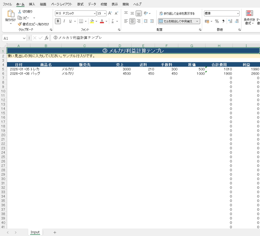
Task: Toggle merge and center cells button
Action: (x=177, y=21)
